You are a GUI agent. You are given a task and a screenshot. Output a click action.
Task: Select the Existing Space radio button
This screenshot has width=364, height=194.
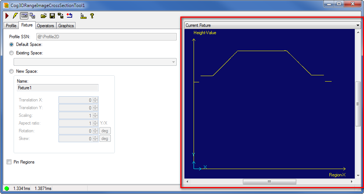tap(11, 53)
